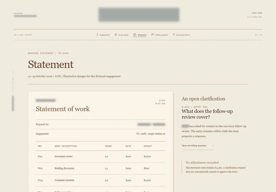Click the "FILE 0268" label in the header

[257, 13]
